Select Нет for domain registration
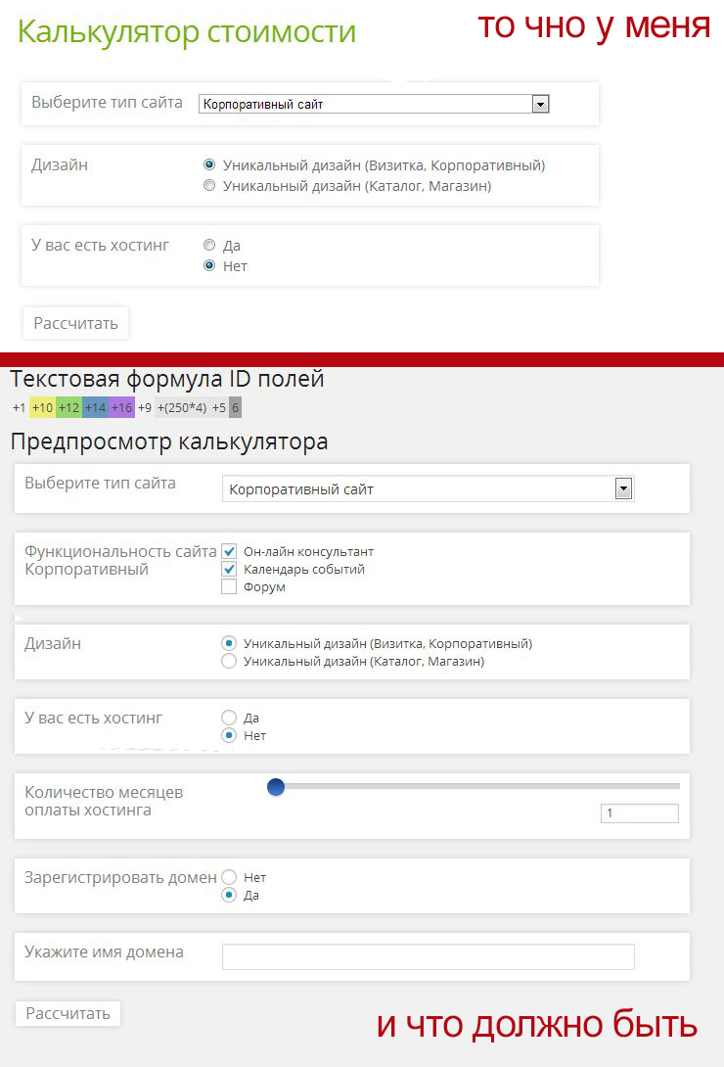 (x=229, y=877)
